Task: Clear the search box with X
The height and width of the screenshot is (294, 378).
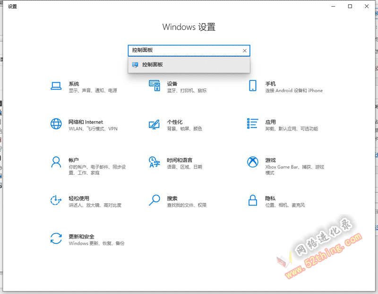Action: 244,51
